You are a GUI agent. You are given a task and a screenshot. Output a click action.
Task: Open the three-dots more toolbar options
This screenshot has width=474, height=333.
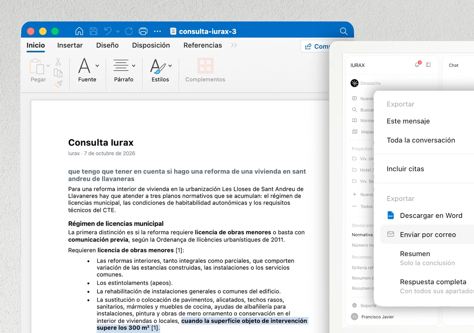[157, 31]
